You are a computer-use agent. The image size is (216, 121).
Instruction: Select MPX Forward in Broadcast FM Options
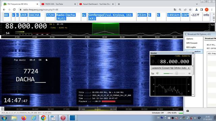(192, 43)
